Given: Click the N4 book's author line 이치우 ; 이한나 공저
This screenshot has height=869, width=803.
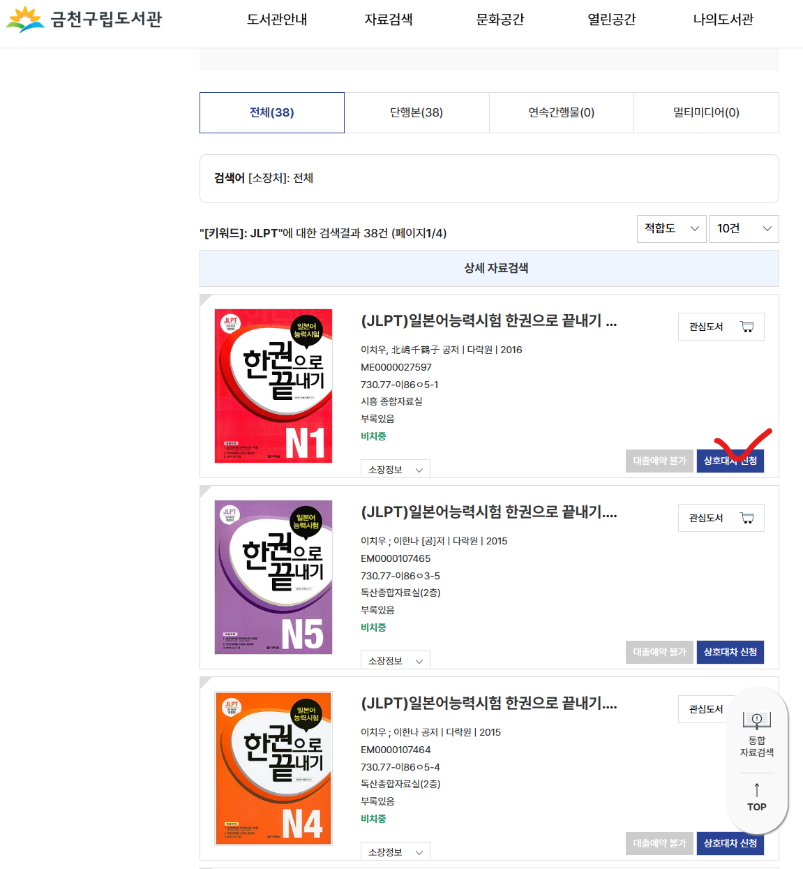Looking at the screenshot, I should click(431, 732).
